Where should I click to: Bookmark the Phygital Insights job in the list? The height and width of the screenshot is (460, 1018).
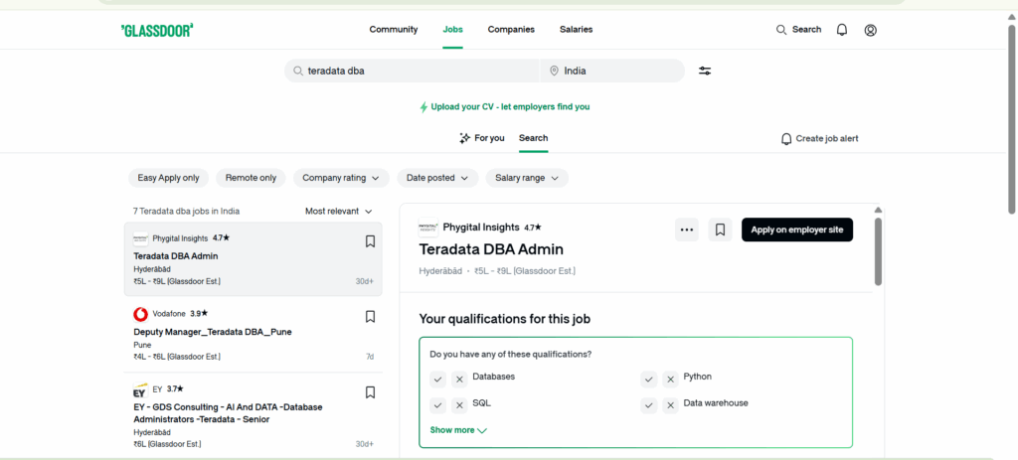[x=370, y=241]
